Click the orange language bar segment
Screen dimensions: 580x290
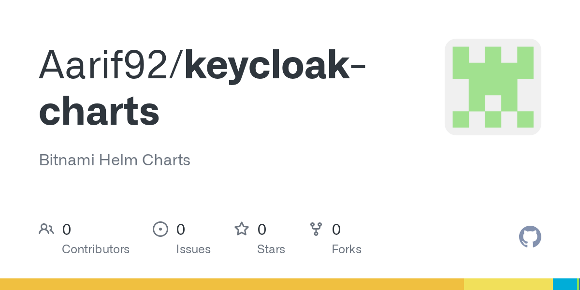coord(232,284)
